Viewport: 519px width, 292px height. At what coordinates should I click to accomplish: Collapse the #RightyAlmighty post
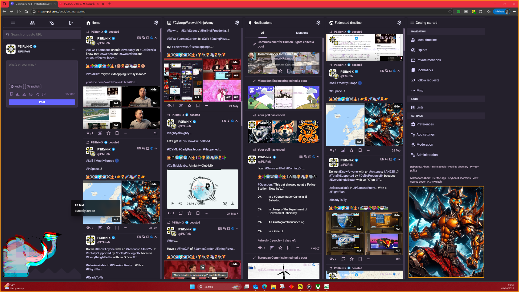pyautogui.click(x=237, y=121)
